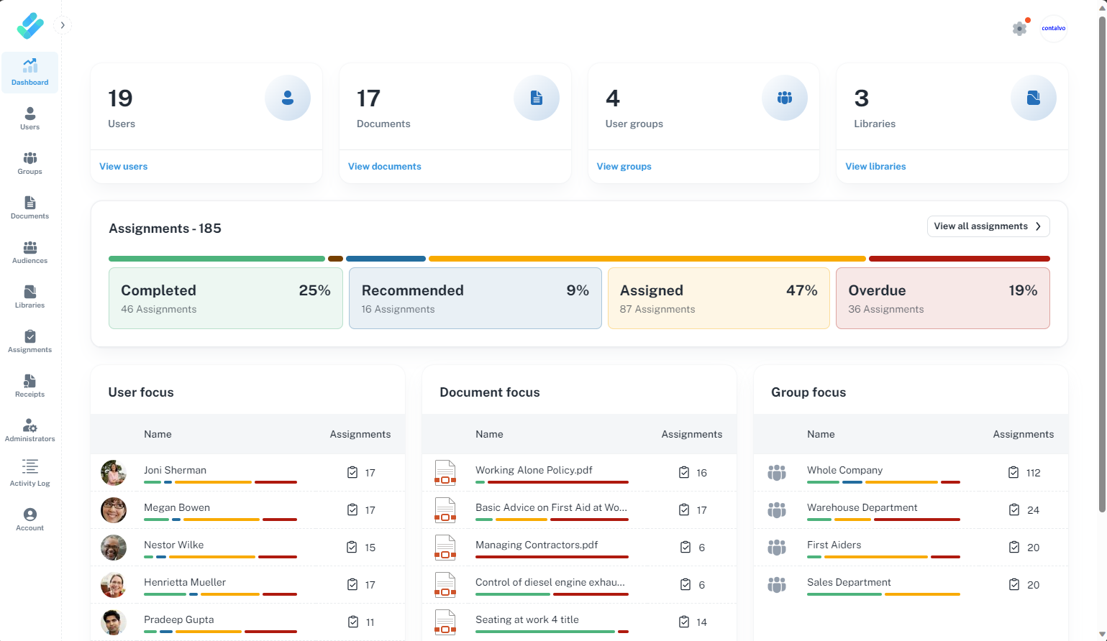1107x641 pixels.
Task: Click the Working Alone Policy PDF icon
Action: pyautogui.click(x=445, y=473)
